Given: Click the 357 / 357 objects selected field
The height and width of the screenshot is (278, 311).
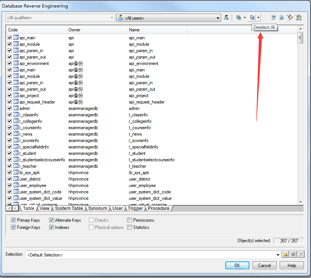Looking at the screenshot, I should pyautogui.click(x=289, y=241).
